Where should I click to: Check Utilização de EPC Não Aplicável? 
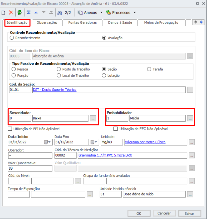click(x=115, y=129)
